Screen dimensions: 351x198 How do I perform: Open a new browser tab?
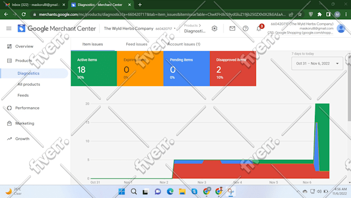tap(140, 5)
